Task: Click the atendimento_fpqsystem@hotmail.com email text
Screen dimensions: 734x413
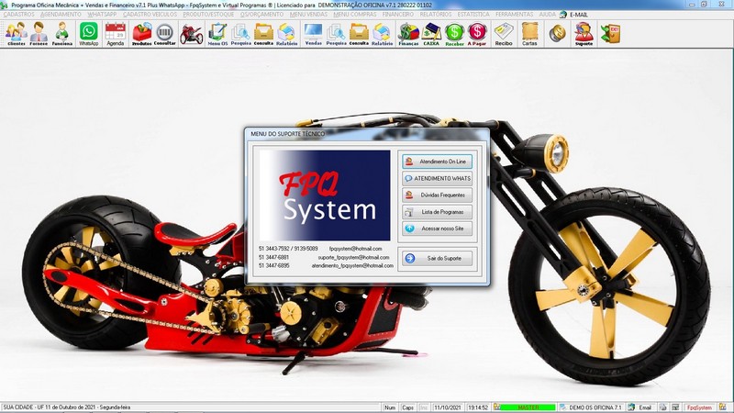Action: pyautogui.click(x=352, y=265)
